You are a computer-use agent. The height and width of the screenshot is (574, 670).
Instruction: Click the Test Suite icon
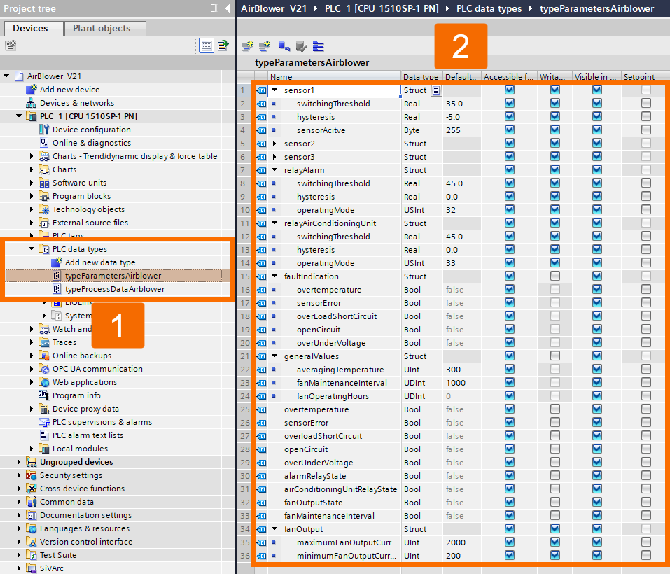click(32, 555)
